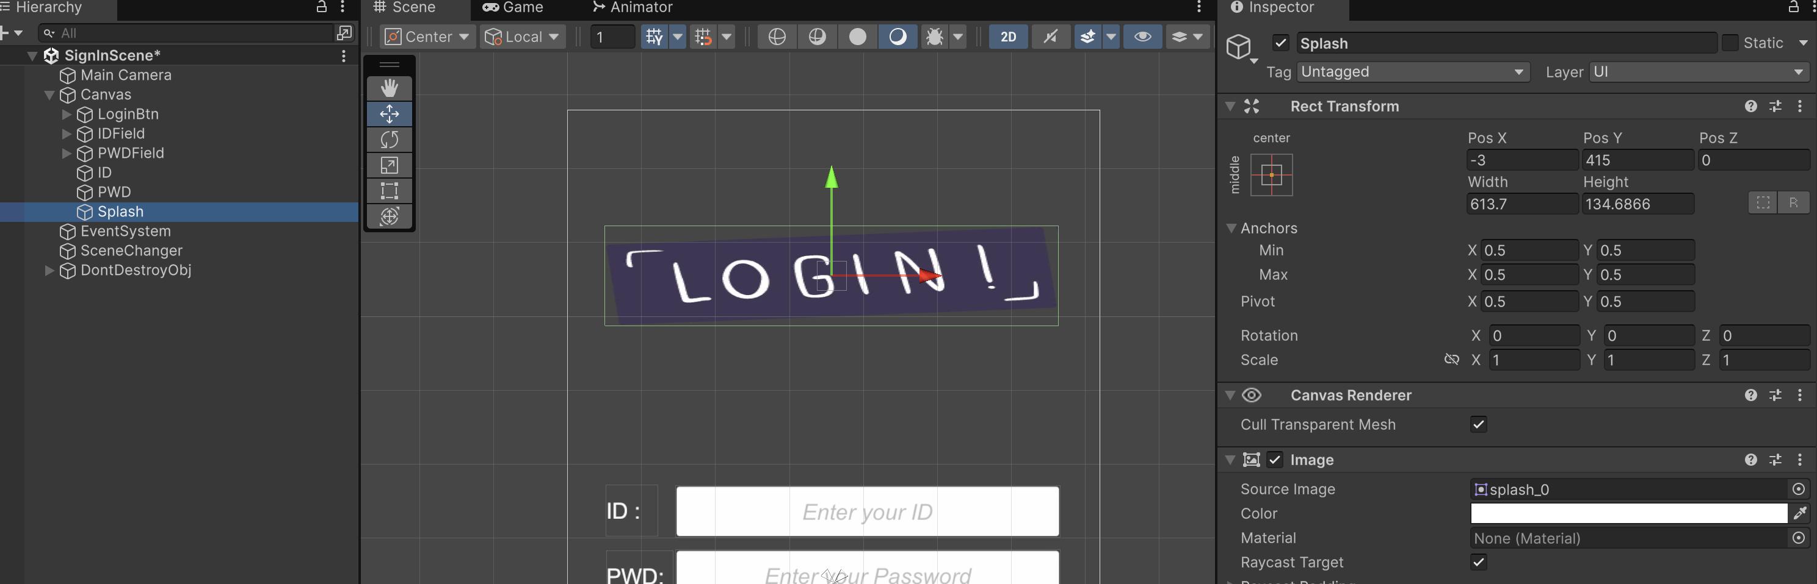Image resolution: width=1817 pixels, height=584 pixels.
Task: Click the Hierarchy lock icon
Action: (322, 7)
